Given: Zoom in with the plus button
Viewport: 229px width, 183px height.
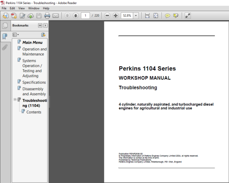Looking at the screenshot, I should (x=116, y=16).
